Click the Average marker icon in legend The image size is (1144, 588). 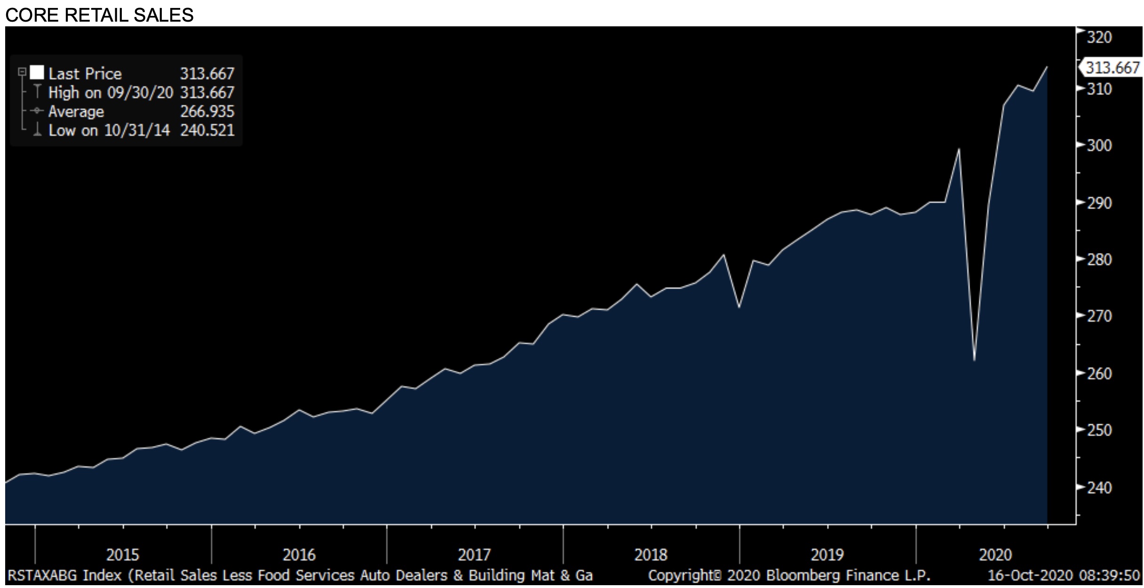click(38, 111)
